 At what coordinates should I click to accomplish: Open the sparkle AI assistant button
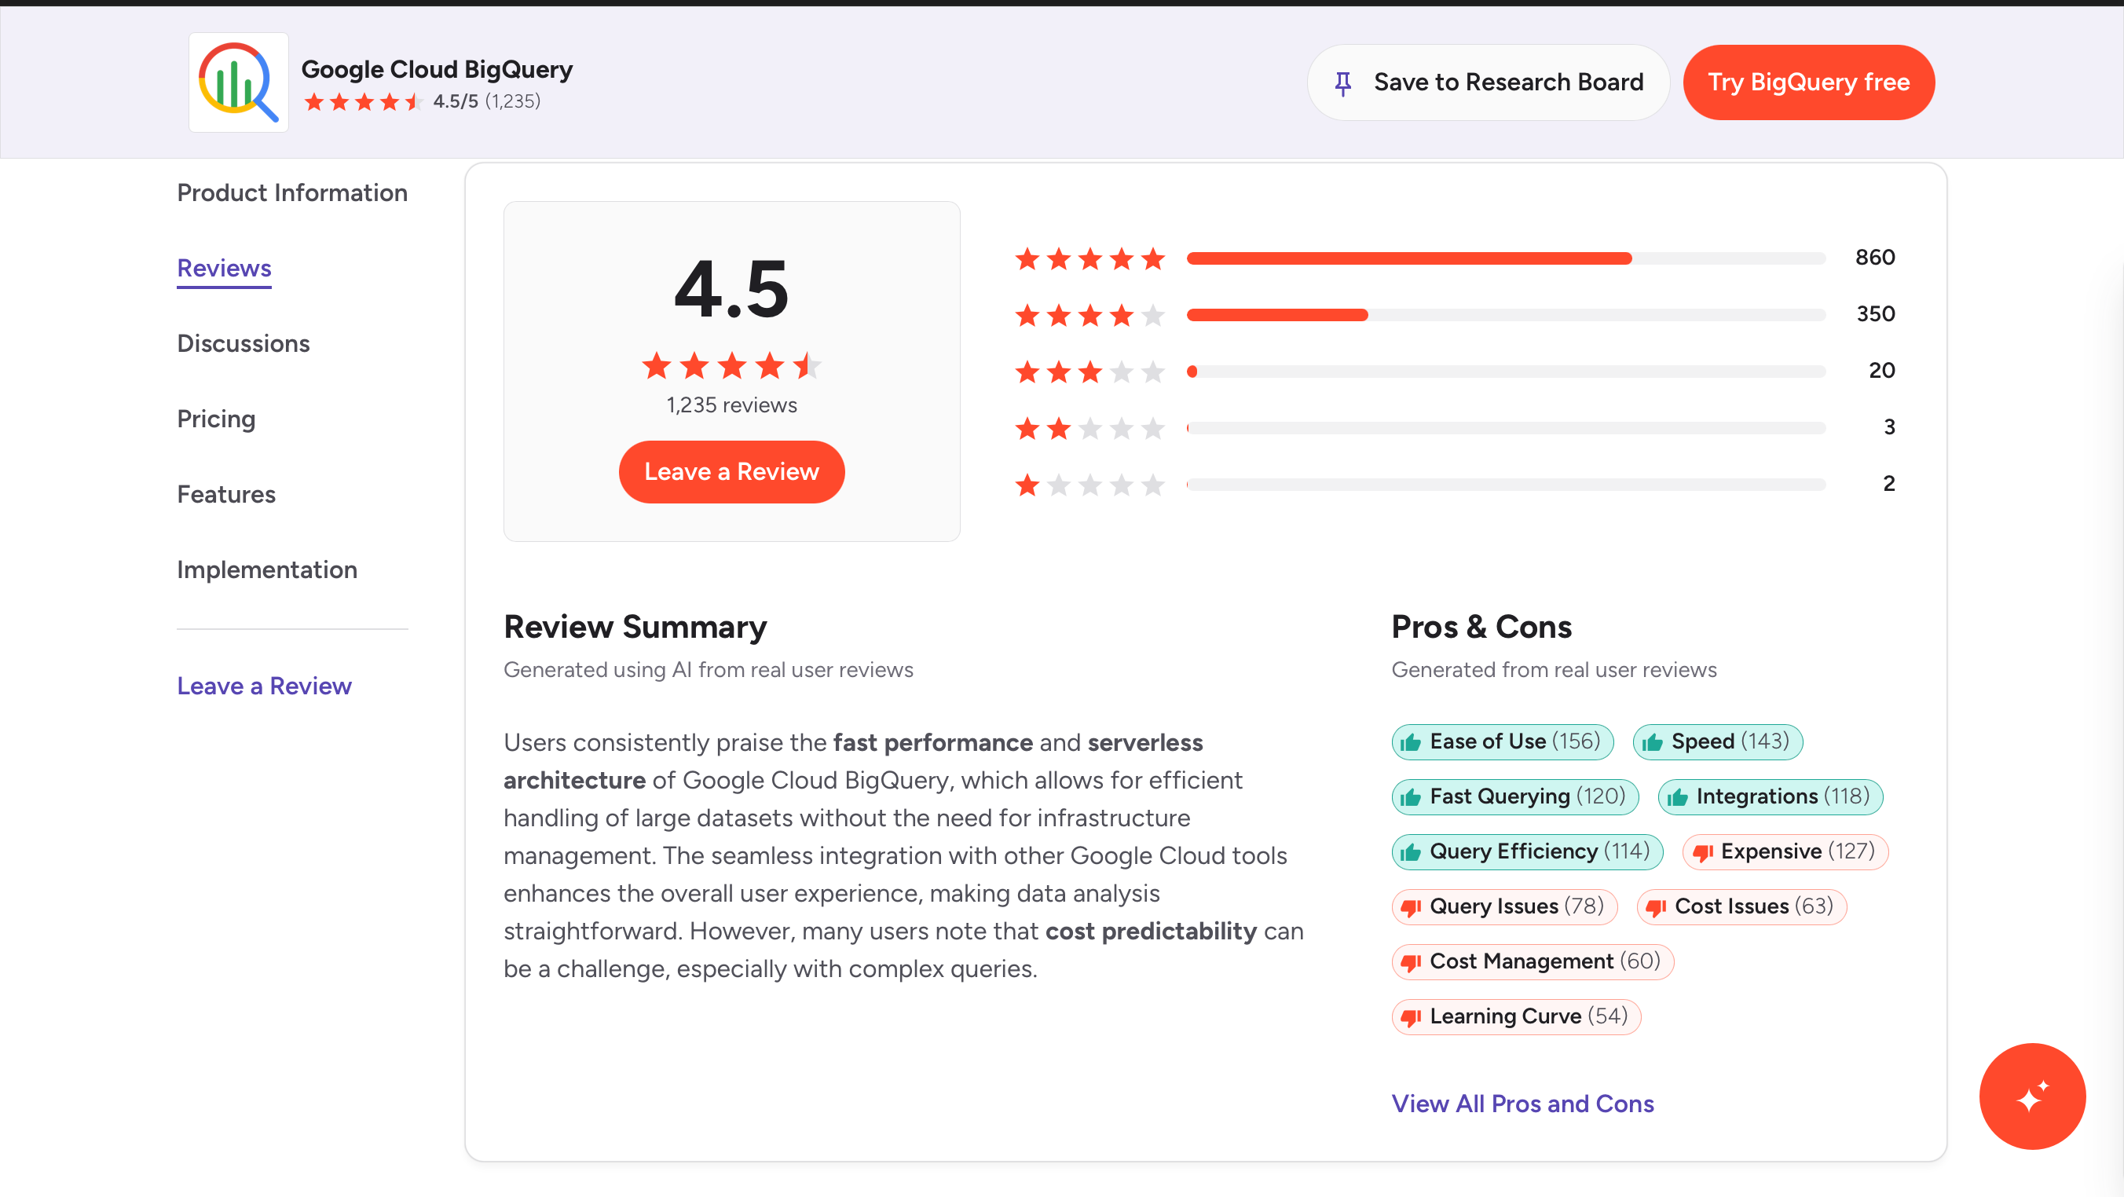tap(2031, 1096)
